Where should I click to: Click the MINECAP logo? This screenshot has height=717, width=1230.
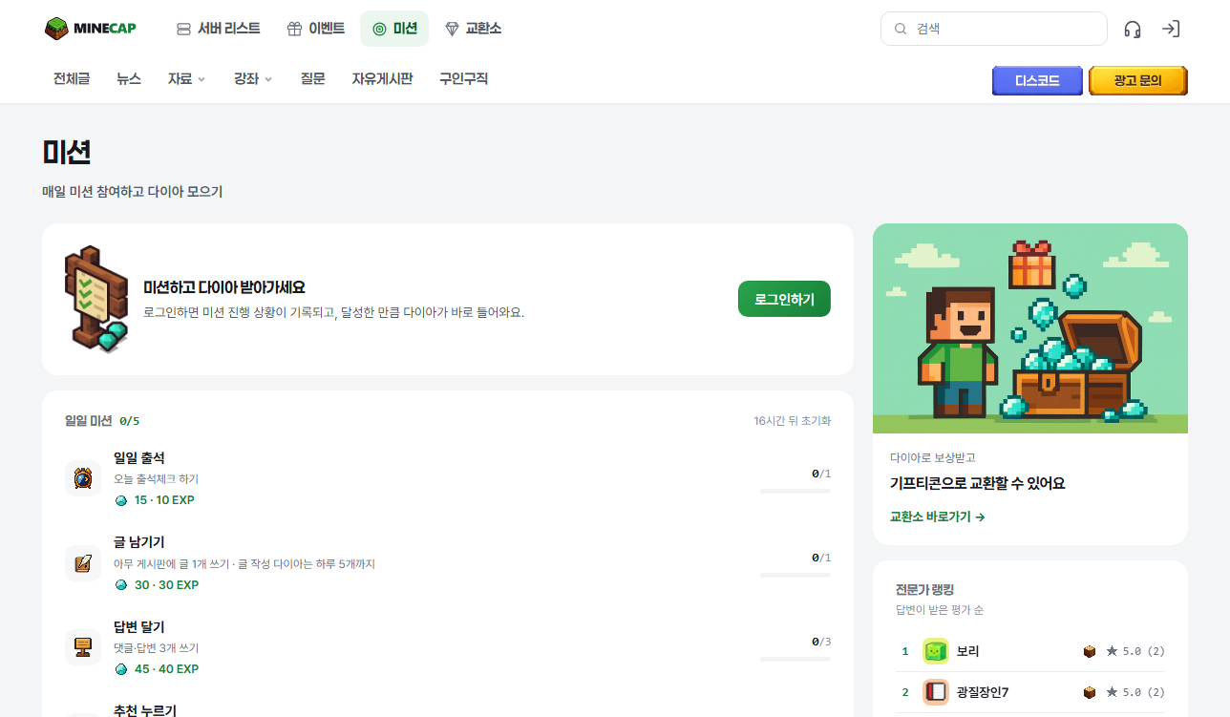[x=91, y=29]
